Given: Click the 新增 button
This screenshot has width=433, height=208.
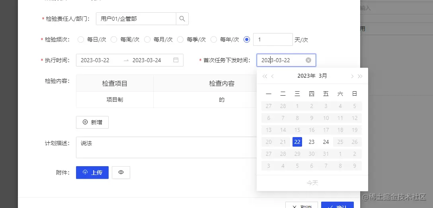Looking at the screenshot, I should (x=92, y=122).
